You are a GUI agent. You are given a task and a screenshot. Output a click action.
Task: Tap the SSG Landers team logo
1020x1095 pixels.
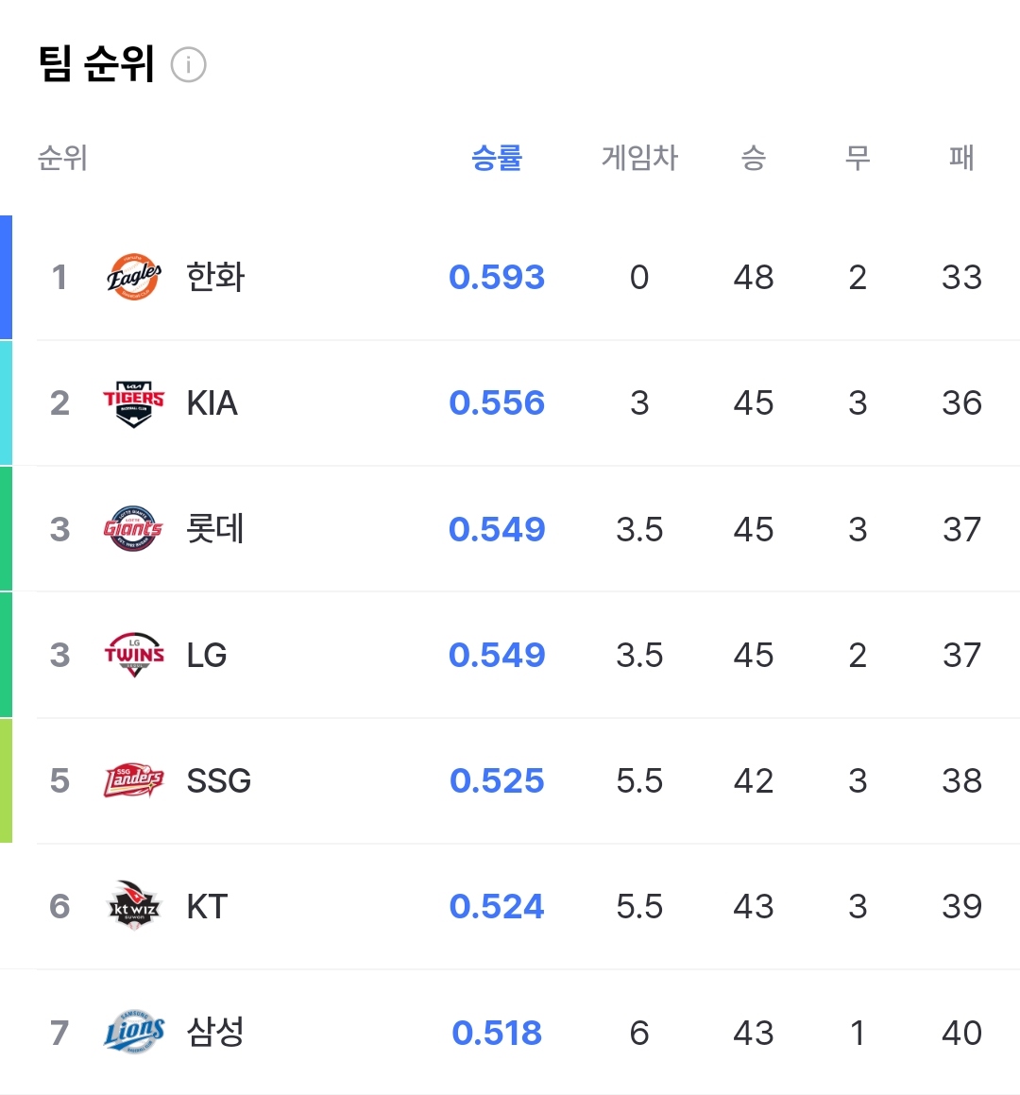coord(133,780)
